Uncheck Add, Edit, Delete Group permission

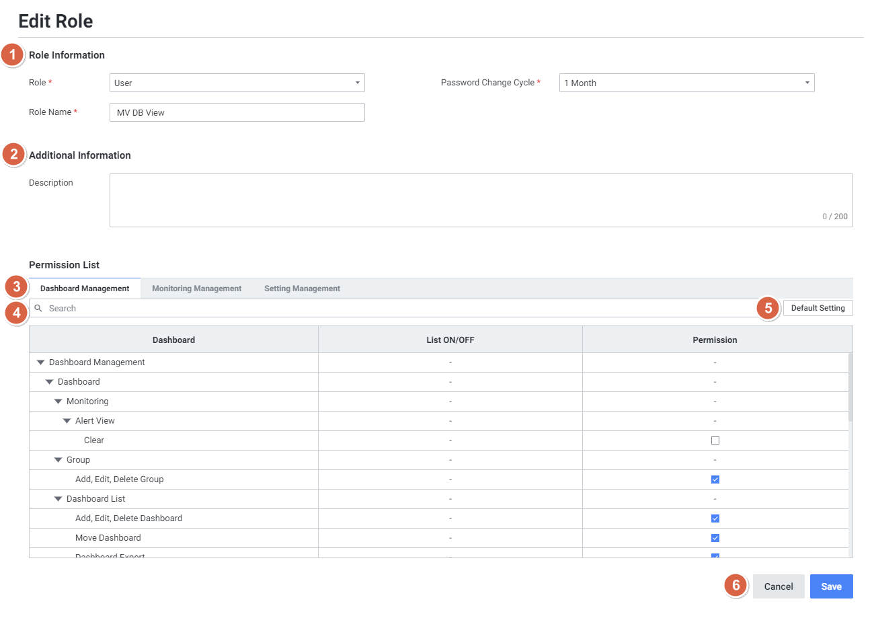coord(715,479)
